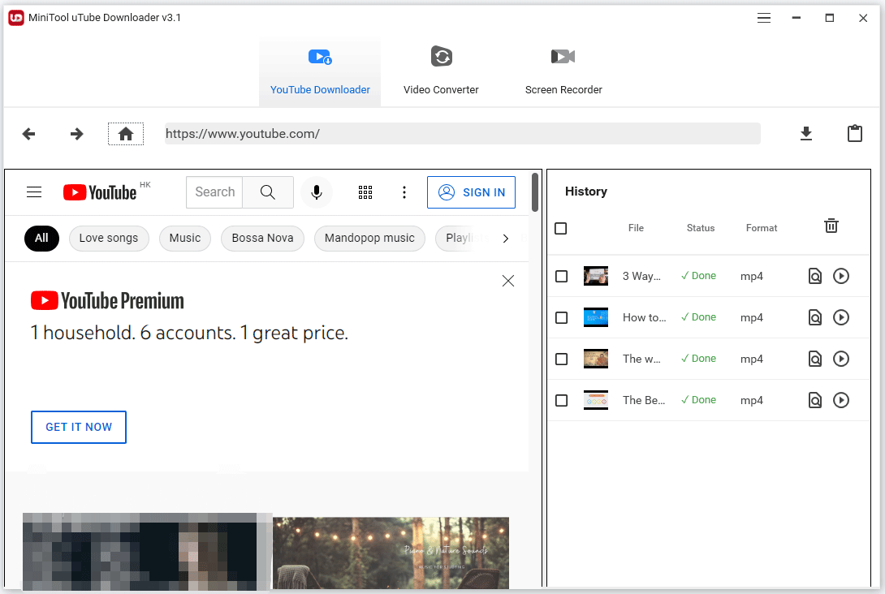Open the Screen Recorder tool

click(x=563, y=71)
